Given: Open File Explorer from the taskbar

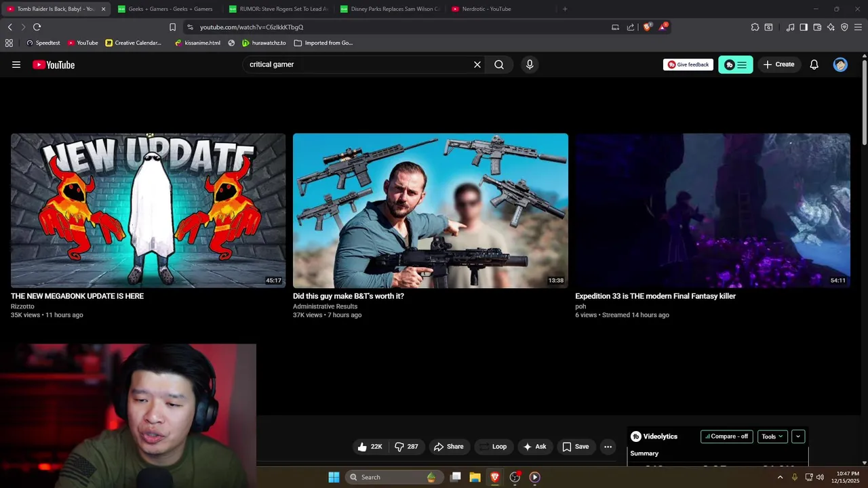Looking at the screenshot, I should tap(475, 477).
